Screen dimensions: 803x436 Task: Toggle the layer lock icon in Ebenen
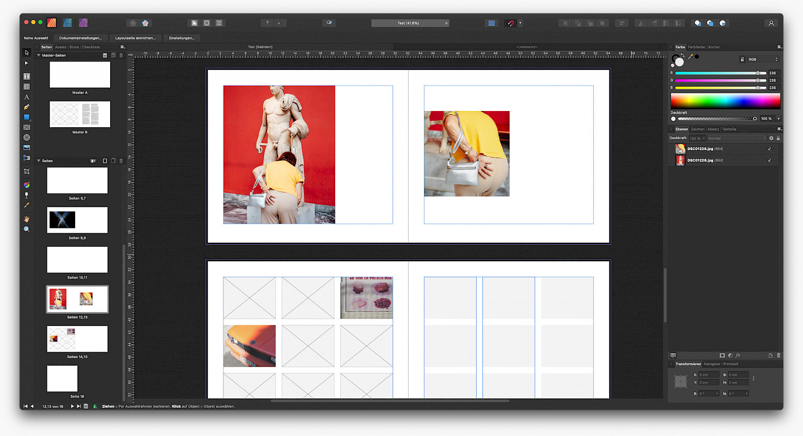pyautogui.click(x=778, y=138)
